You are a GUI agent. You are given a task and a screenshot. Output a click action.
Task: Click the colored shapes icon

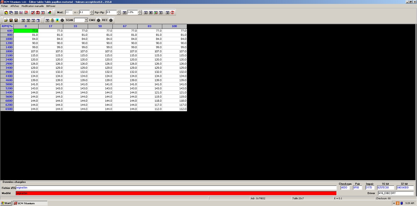[x=50, y=12]
